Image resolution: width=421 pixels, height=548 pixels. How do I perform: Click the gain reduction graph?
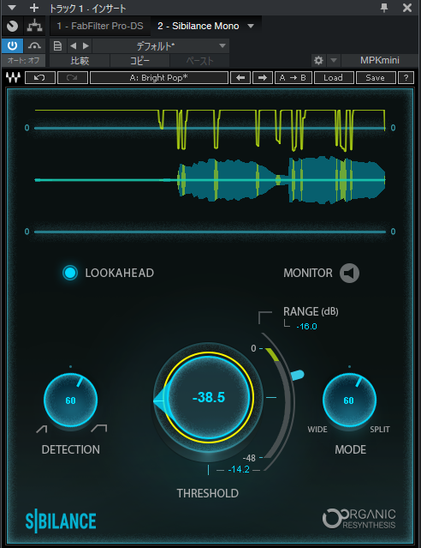point(210,130)
